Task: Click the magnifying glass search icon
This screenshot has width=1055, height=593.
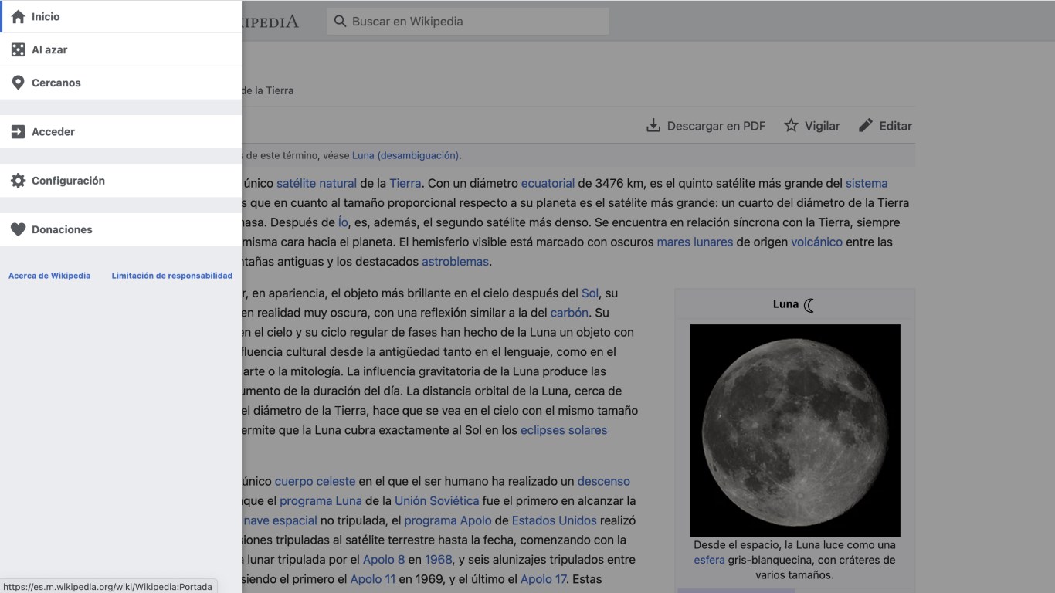Action: pos(340,22)
